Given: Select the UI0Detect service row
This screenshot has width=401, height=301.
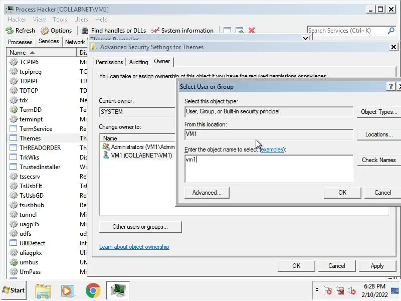Looking at the screenshot, I should pos(47,243).
